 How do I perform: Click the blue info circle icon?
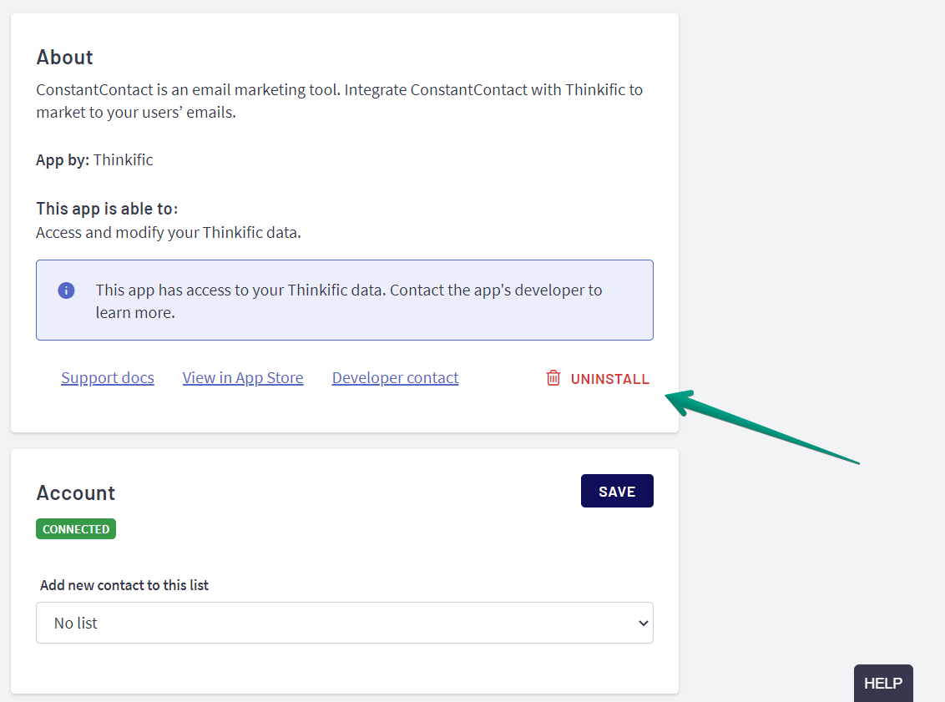point(66,290)
